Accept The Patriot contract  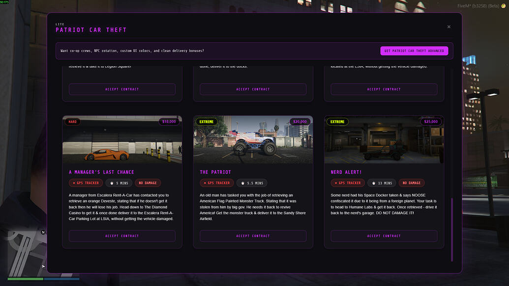tap(253, 236)
